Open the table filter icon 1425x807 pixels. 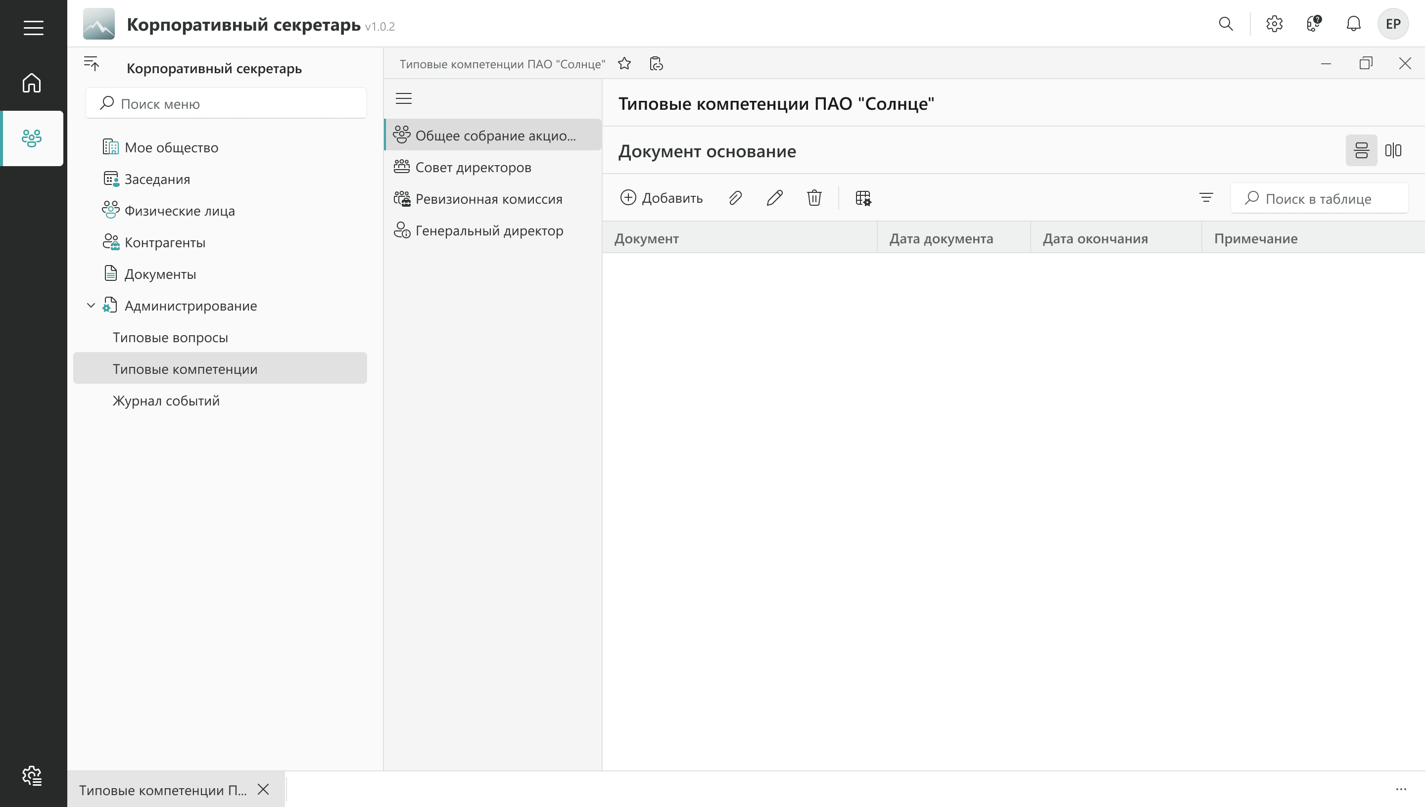click(x=1206, y=198)
